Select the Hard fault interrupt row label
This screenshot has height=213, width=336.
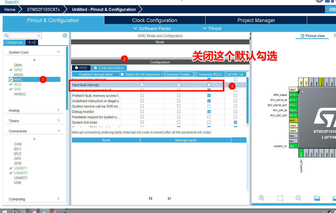pyautogui.click(x=86, y=85)
